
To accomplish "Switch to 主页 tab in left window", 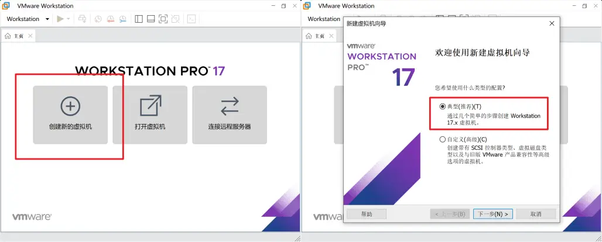I will (x=15, y=36).
